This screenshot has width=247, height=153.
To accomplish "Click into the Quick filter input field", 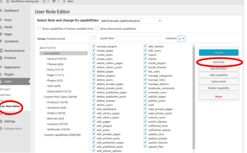I will (139, 38).
